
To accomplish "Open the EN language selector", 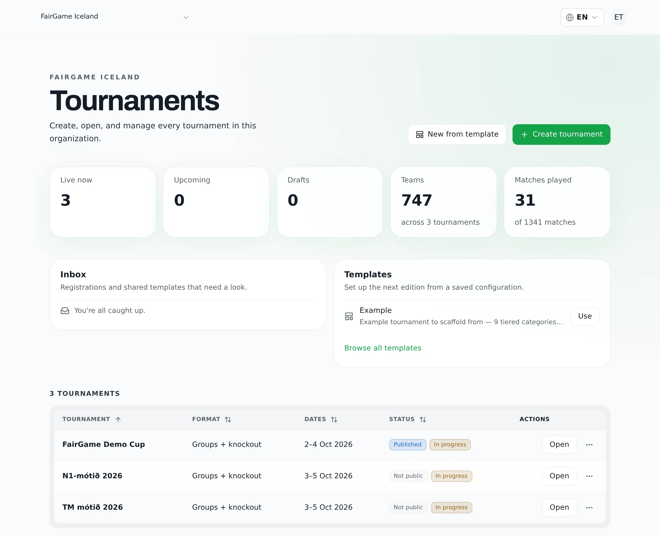I will 582,17.
